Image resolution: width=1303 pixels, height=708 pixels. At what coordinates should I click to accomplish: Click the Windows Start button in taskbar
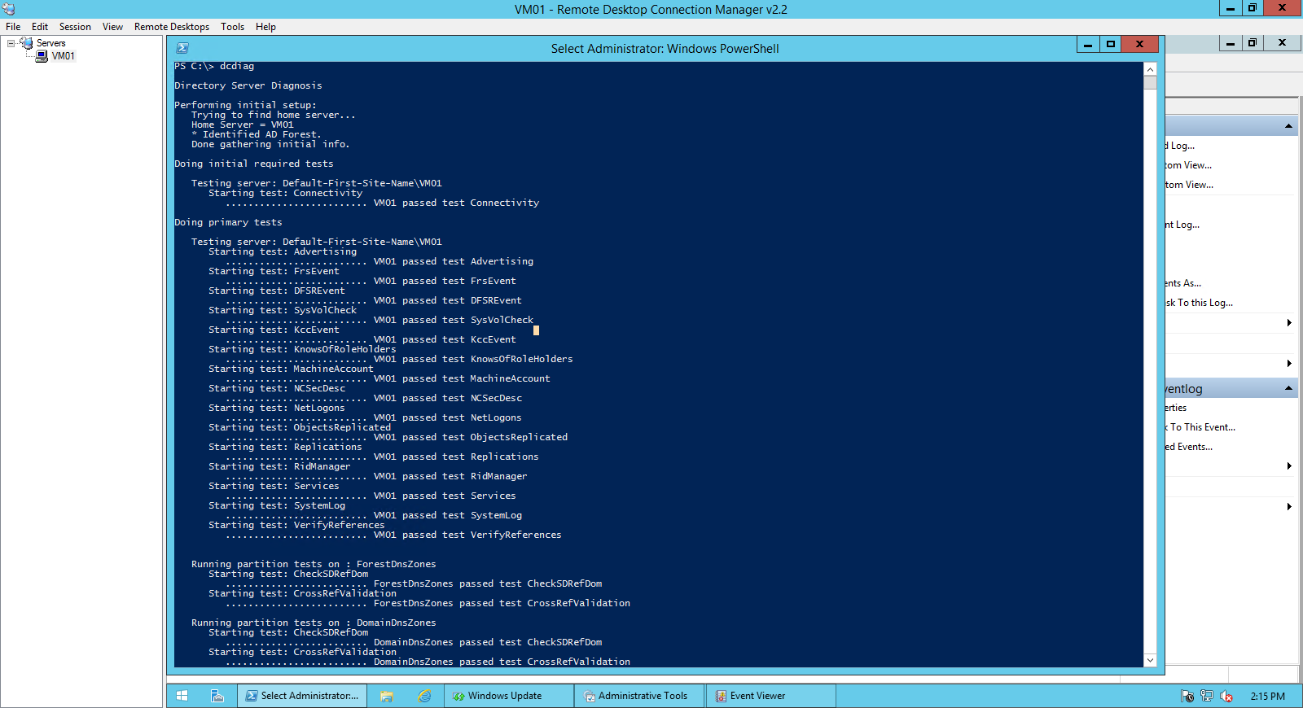pyautogui.click(x=182, y=696)
